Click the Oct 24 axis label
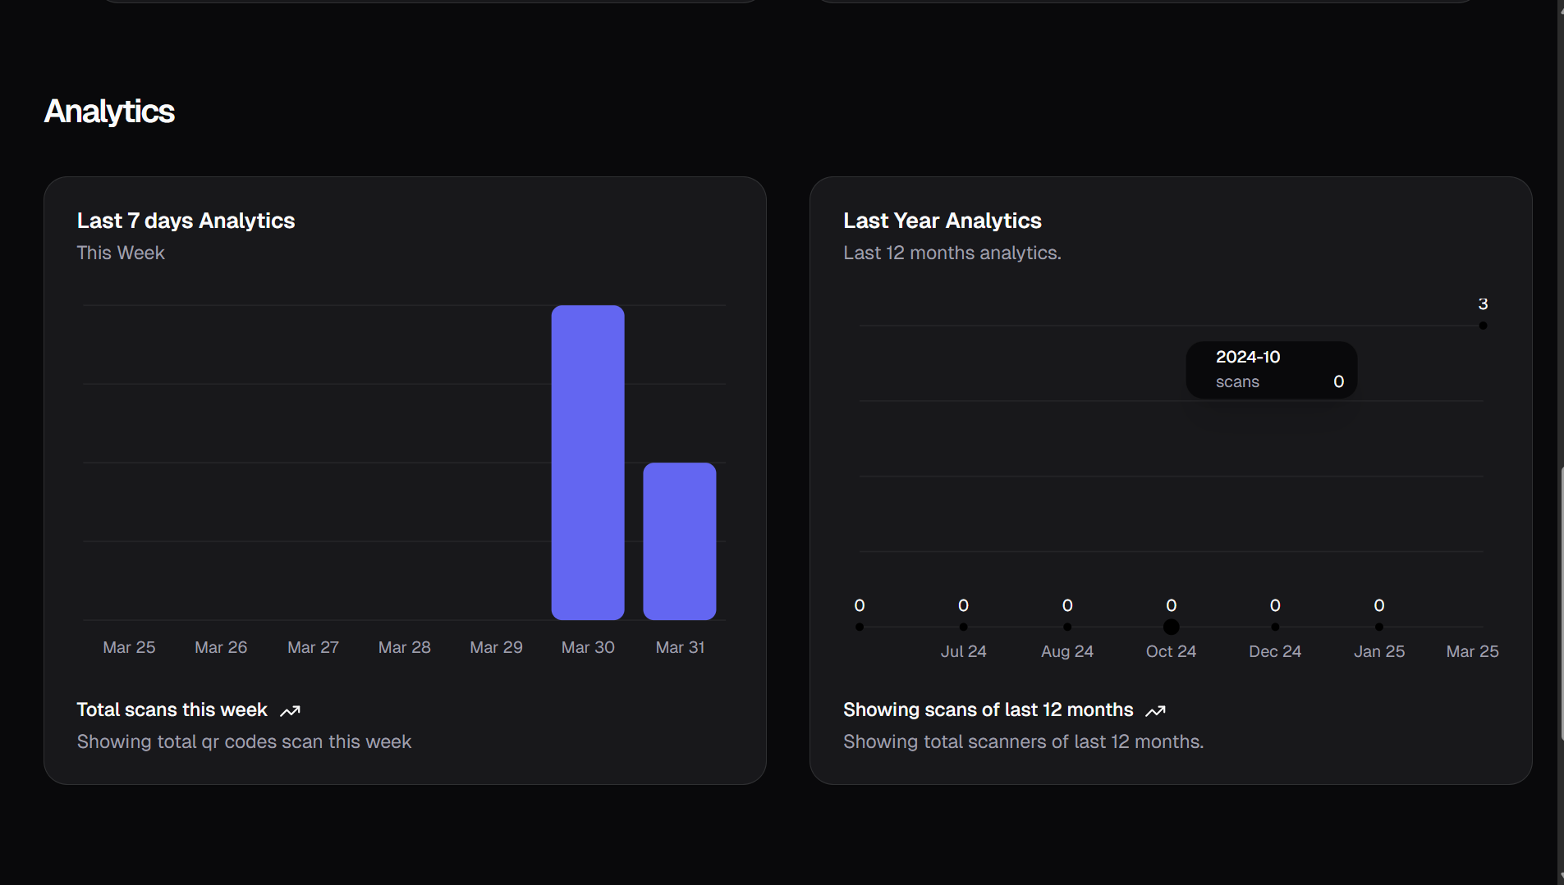Screen dimensions: 1564x885 (x=1172, y=651)
